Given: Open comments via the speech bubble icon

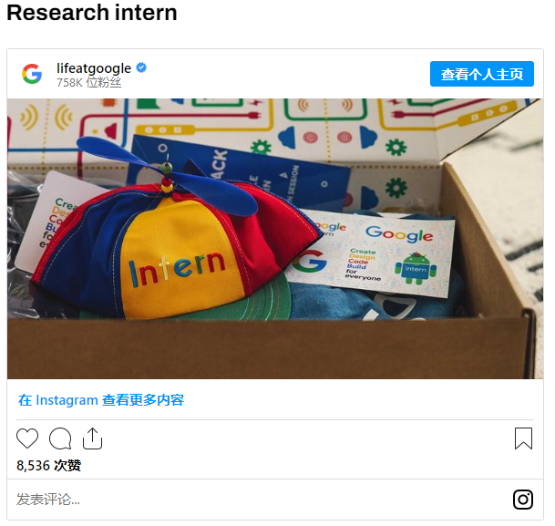Looking at the screenshot, I should 60,438.
